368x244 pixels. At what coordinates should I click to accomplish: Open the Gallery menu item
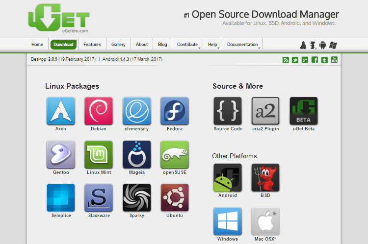point(118,45)
